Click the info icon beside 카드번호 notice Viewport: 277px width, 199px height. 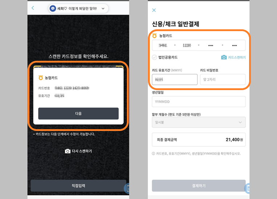click(x=153, y=153)
